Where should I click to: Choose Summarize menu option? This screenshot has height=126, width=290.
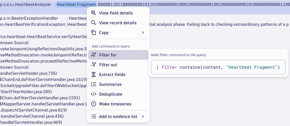coord(110,85)
